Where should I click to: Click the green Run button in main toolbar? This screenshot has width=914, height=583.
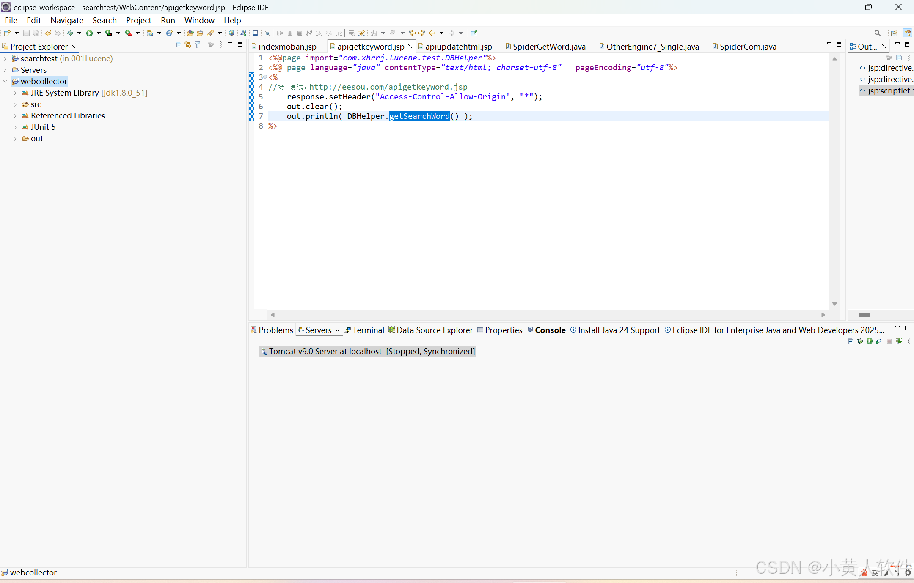point(89,33)
